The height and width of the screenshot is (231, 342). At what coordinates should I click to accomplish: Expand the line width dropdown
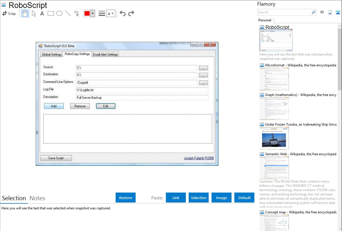pyautogui.click(x=110, y=13)
